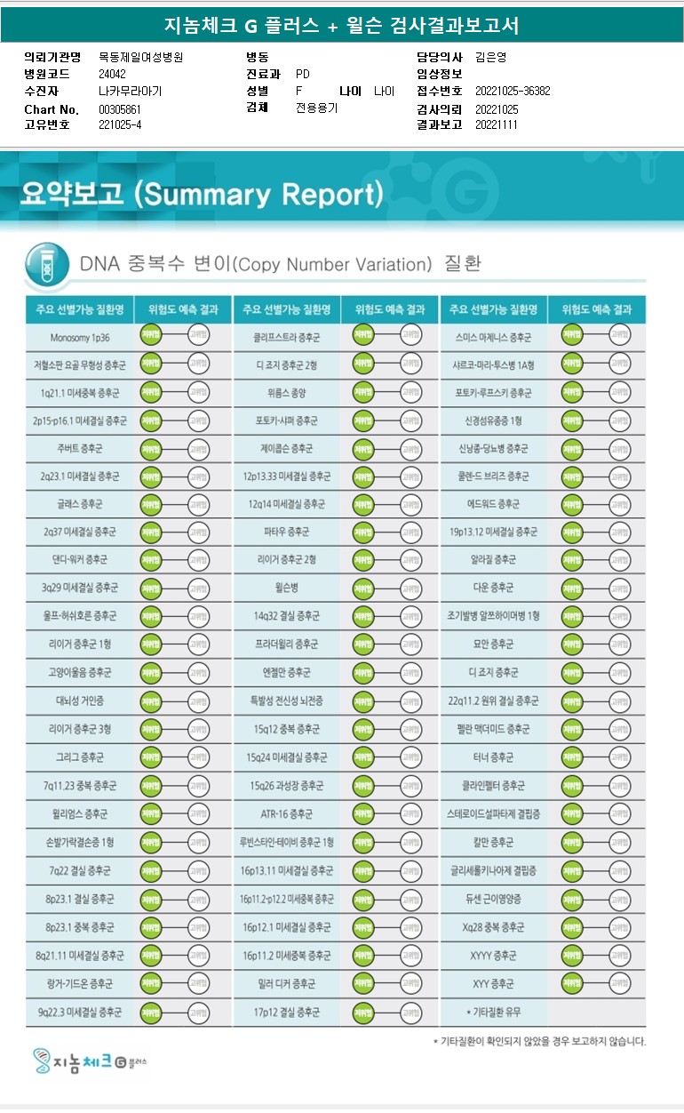The width and height of the screenshot is (684, 1113).
Task: Select high-risk circle for 파타우 증후군
Action: coord(410,532)
